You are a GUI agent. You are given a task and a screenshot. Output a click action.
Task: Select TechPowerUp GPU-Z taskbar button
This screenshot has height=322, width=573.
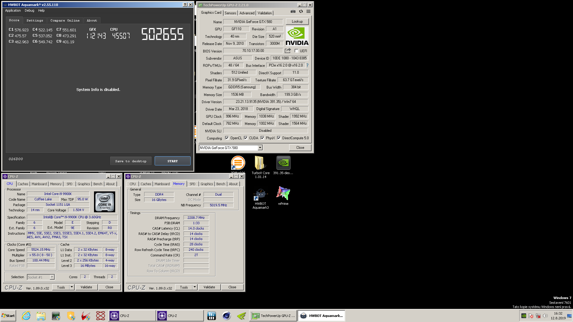pyautogui.click(x=274, y=316)
